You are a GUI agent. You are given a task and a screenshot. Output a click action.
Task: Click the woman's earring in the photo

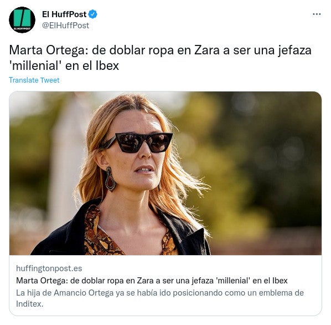tap(110, 179)
